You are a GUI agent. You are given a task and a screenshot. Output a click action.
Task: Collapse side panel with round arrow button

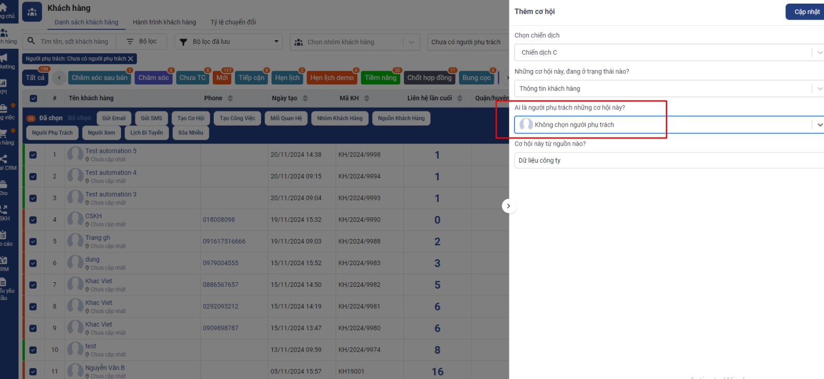(508, 206)
